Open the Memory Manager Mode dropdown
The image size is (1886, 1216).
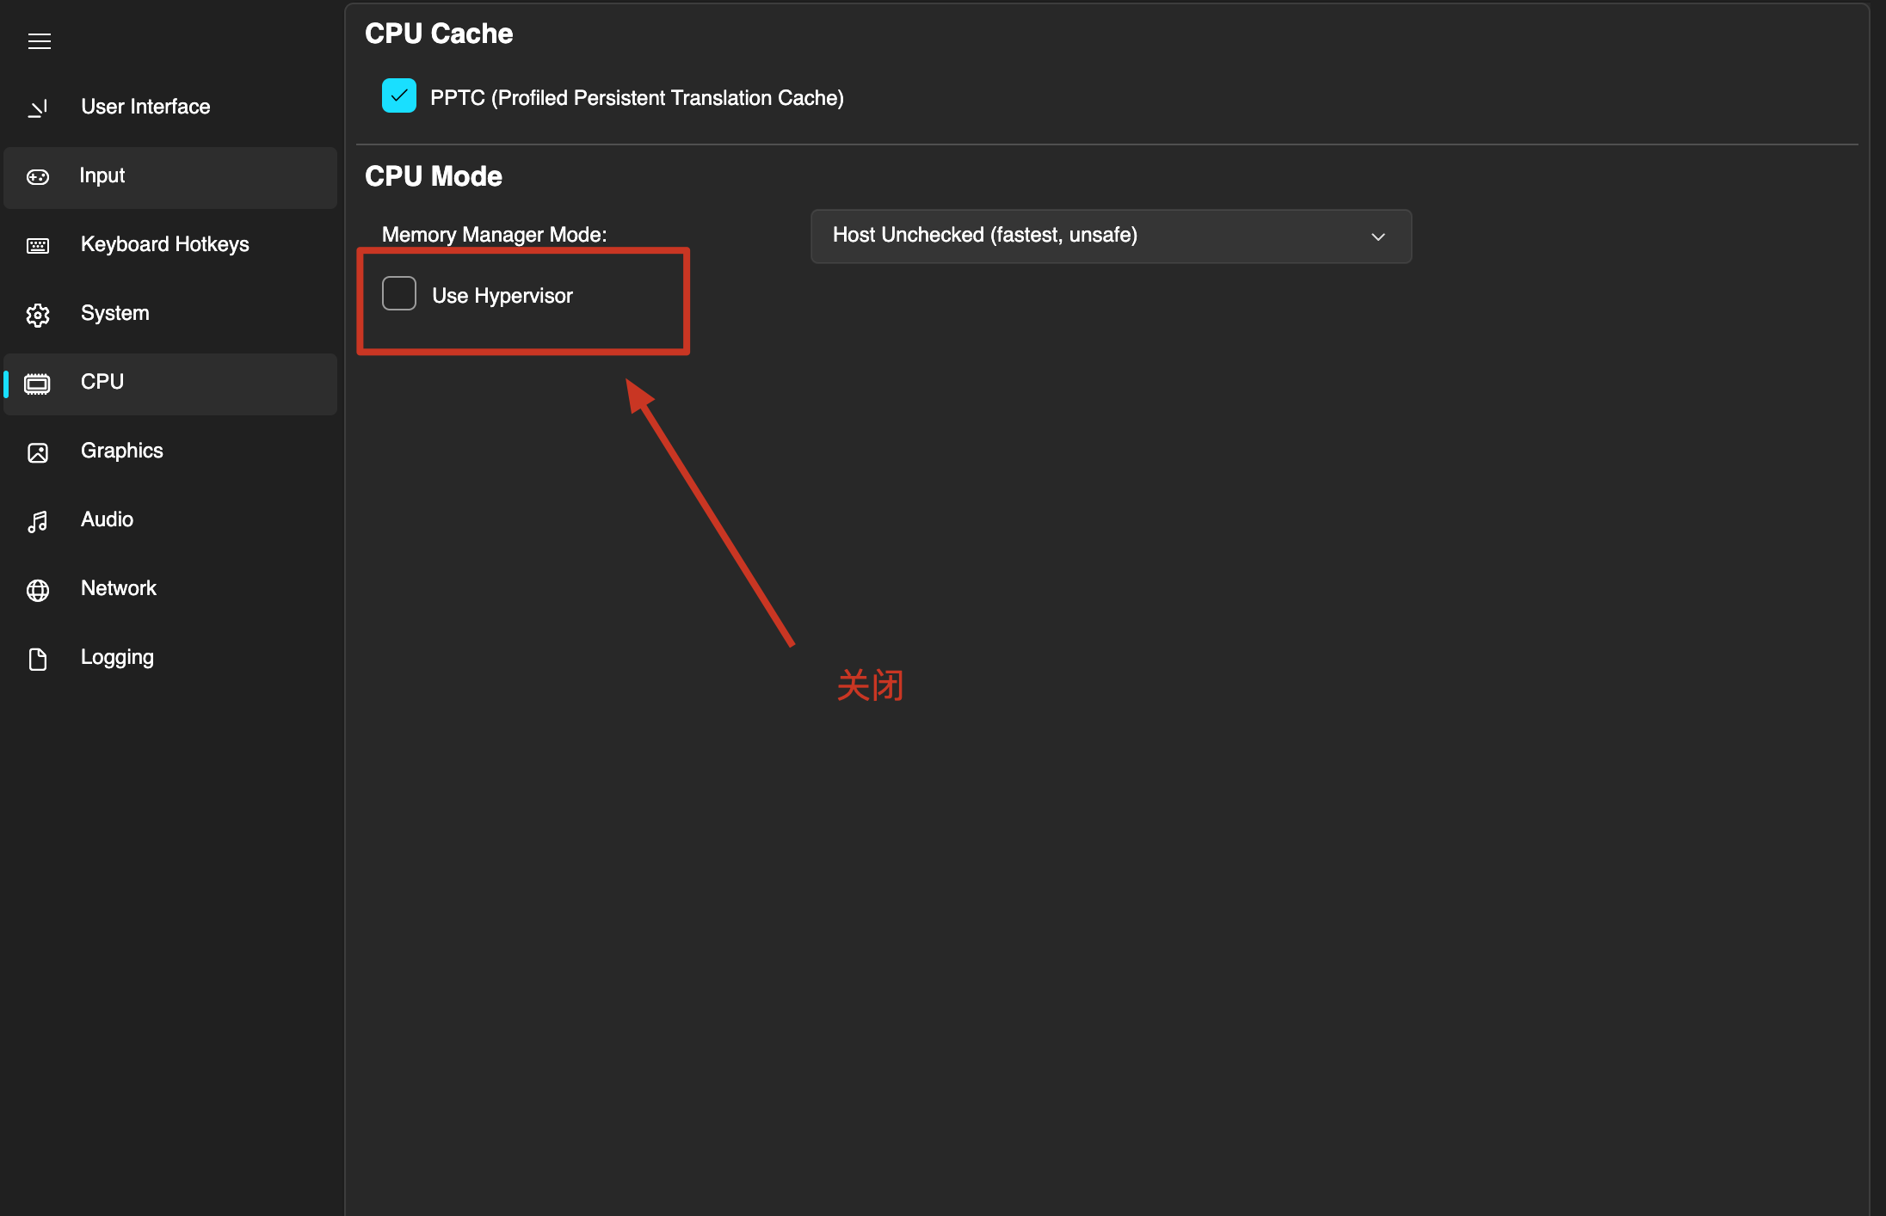tap(1110, 236)
